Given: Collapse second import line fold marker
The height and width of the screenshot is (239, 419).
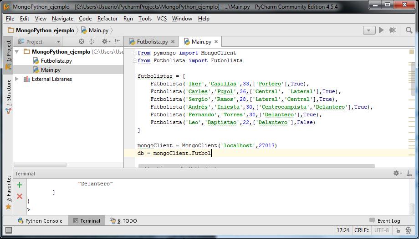Looking at the screenshot, I should coord(135,60).
